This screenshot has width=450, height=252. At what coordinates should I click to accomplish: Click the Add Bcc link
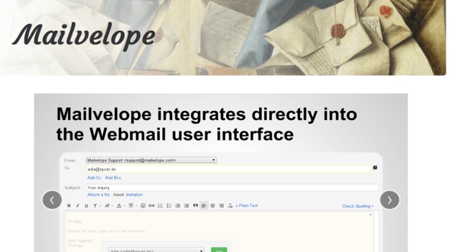[113, 178]
